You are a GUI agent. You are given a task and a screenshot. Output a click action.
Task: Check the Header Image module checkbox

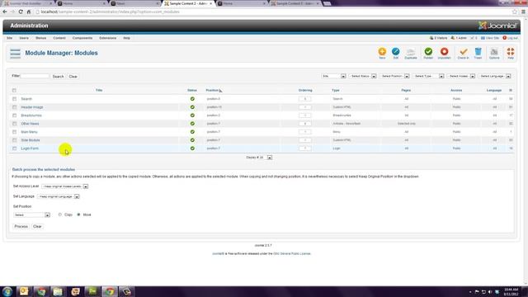point(14,107)
